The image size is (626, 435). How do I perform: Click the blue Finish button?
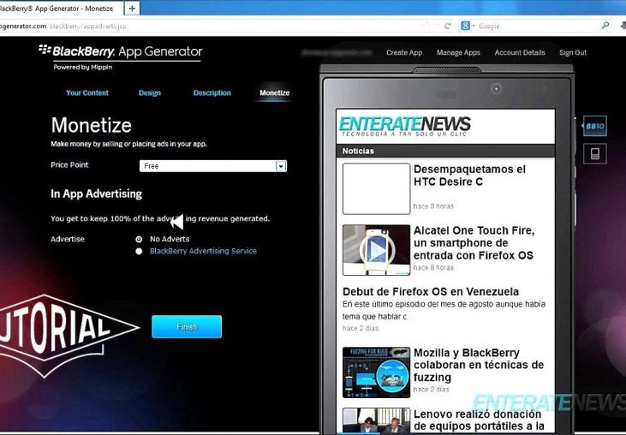point(187,326)
